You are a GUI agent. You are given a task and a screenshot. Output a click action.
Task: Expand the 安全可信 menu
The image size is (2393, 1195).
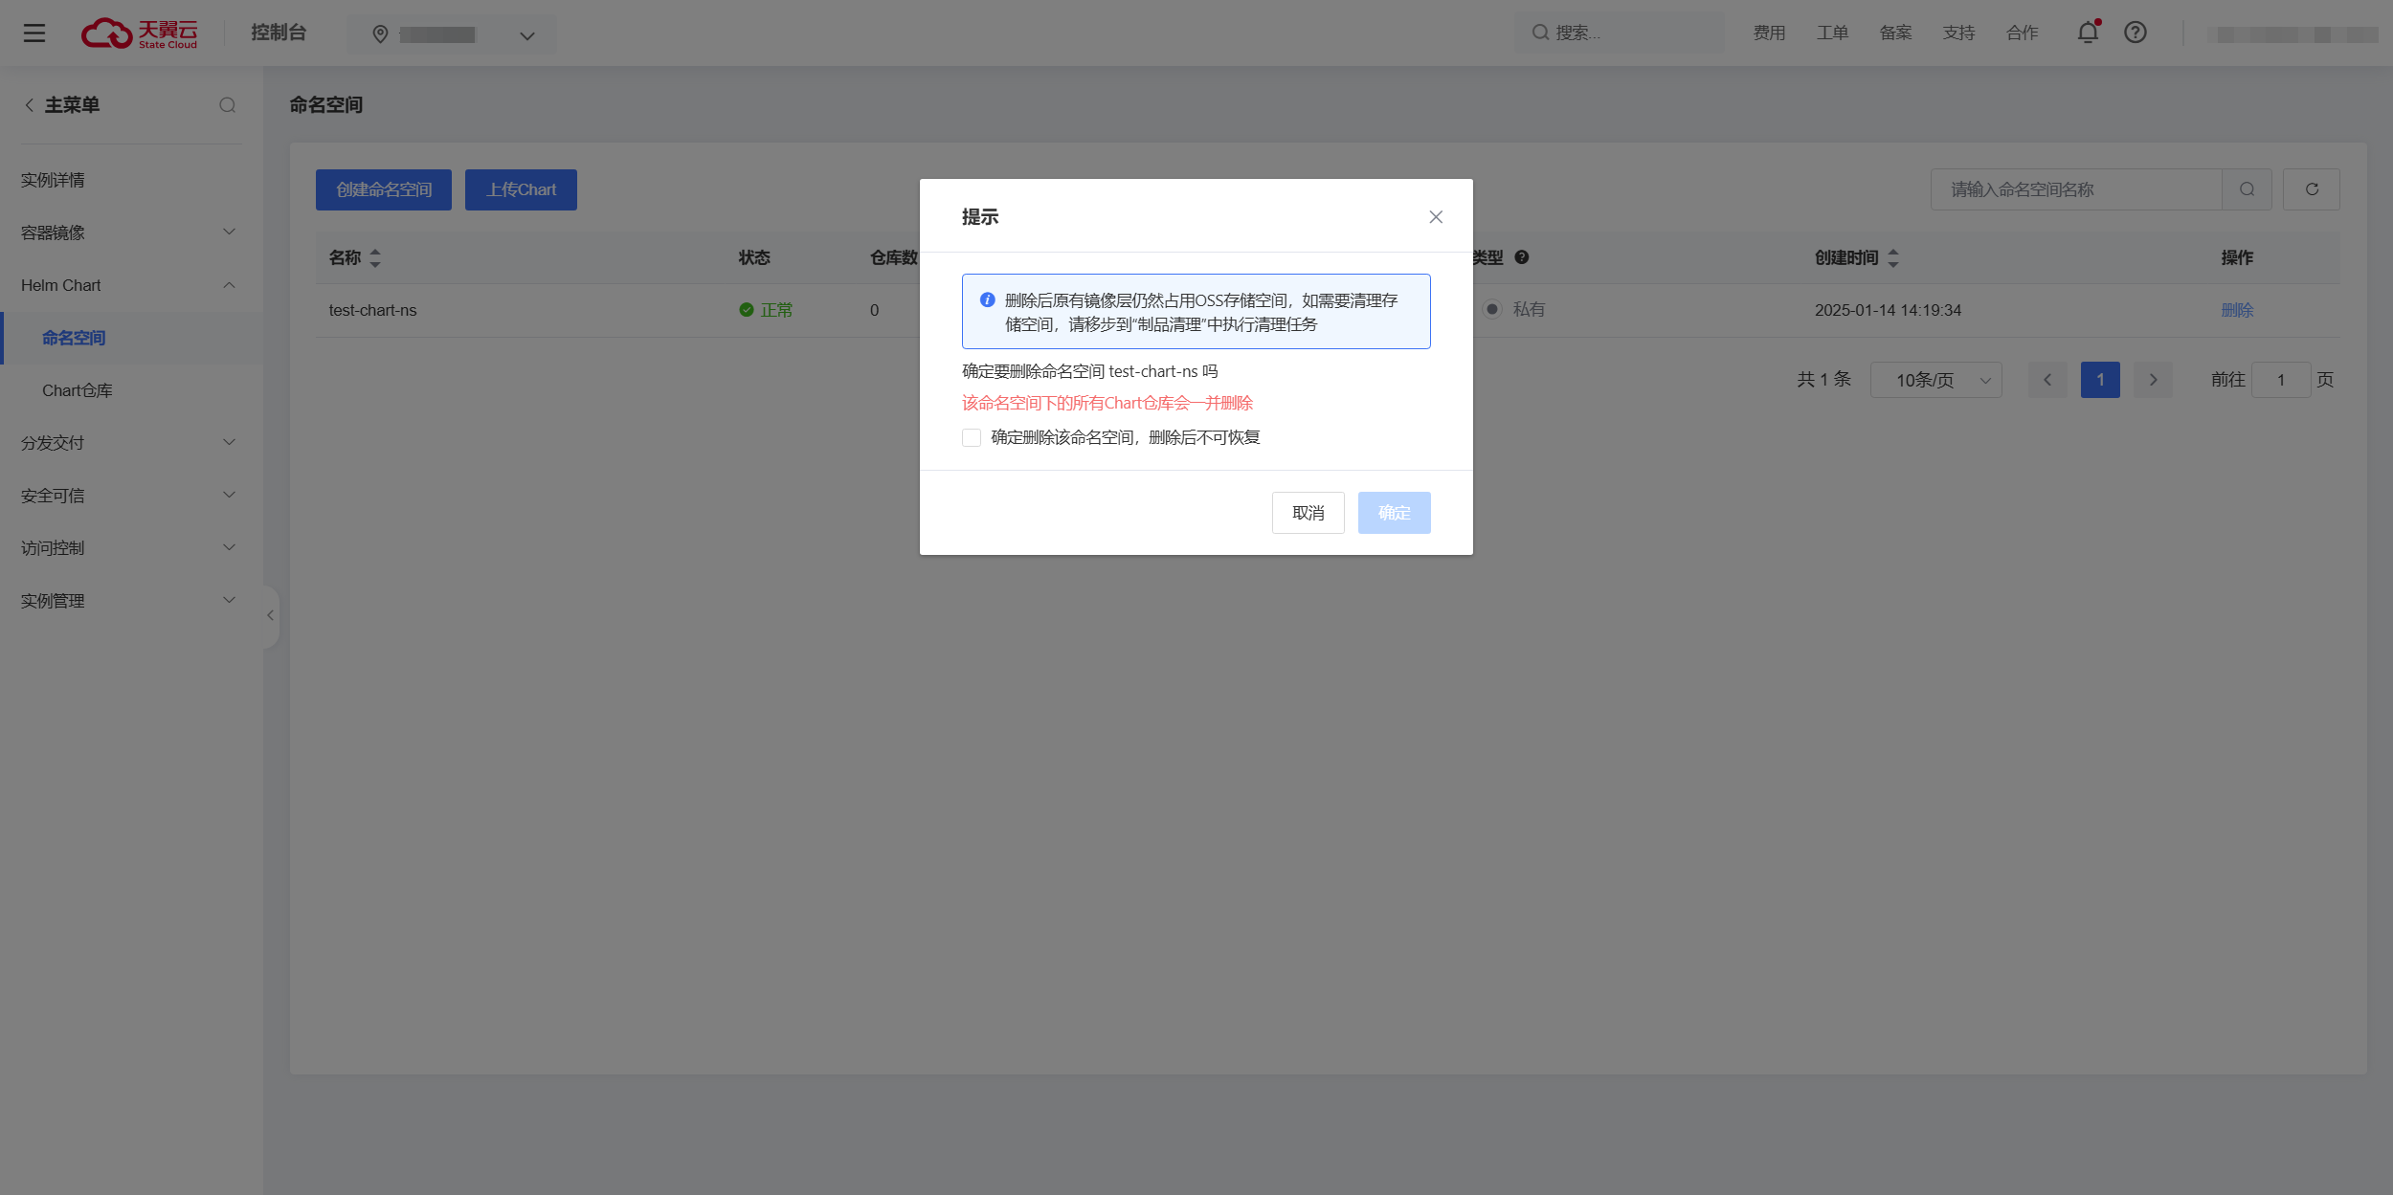pos(129,496)
